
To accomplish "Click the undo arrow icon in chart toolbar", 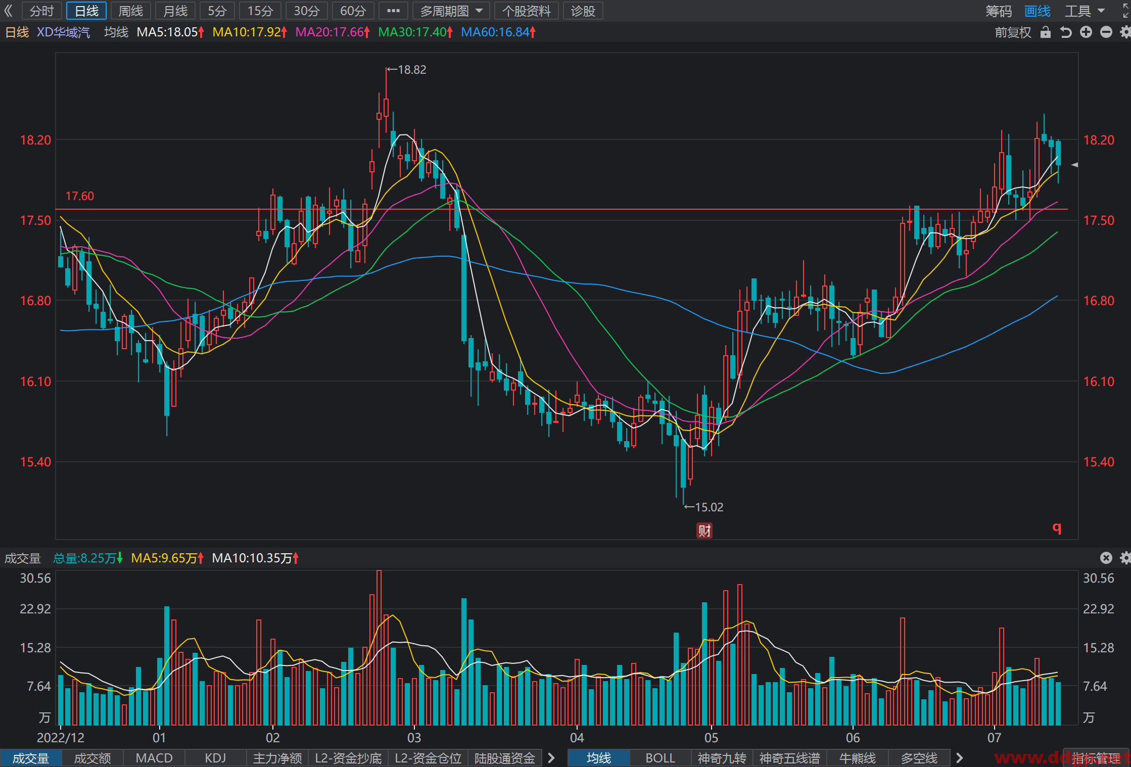I will click(x=1066, y=32).
